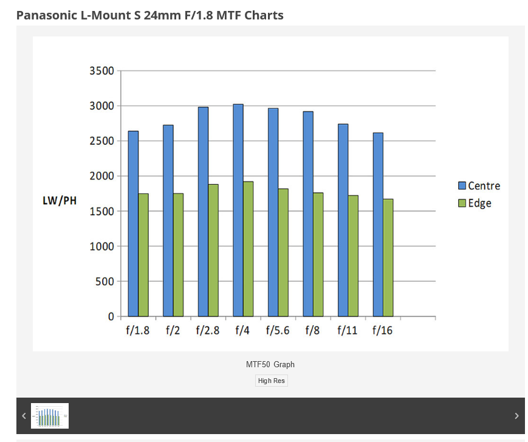The width and height of the screenshot is (528, 442).
Task: Click the 2500 y-axis value
Action: [x=101, y=141]
